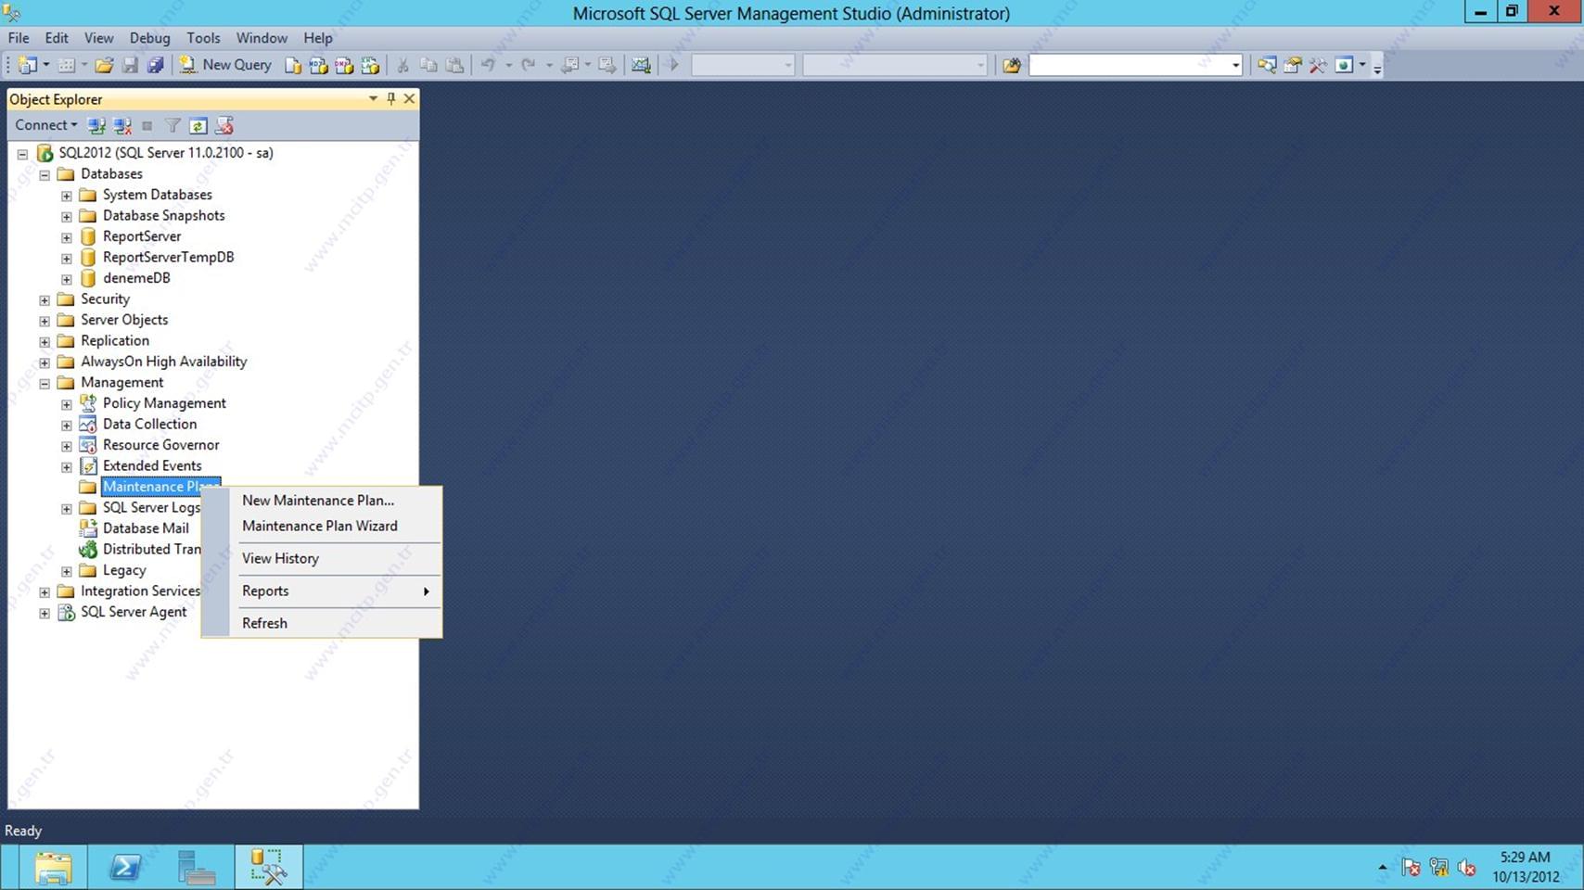Open the Debug menu
The image size is (1584, 890).
[x=149, y=38]
